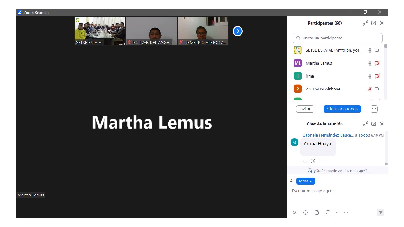Viewport: 404px width, 227px height.
Task: Collapse the Participantes panel
Action: 365,23
